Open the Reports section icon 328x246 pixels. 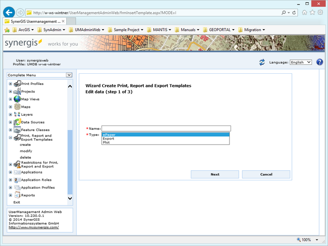[16, 195]
